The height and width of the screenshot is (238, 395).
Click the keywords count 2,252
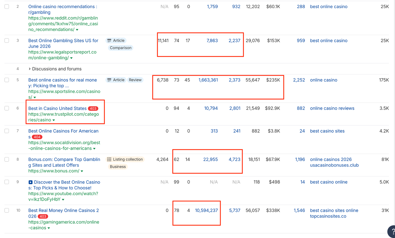click(x=299, y=80)
